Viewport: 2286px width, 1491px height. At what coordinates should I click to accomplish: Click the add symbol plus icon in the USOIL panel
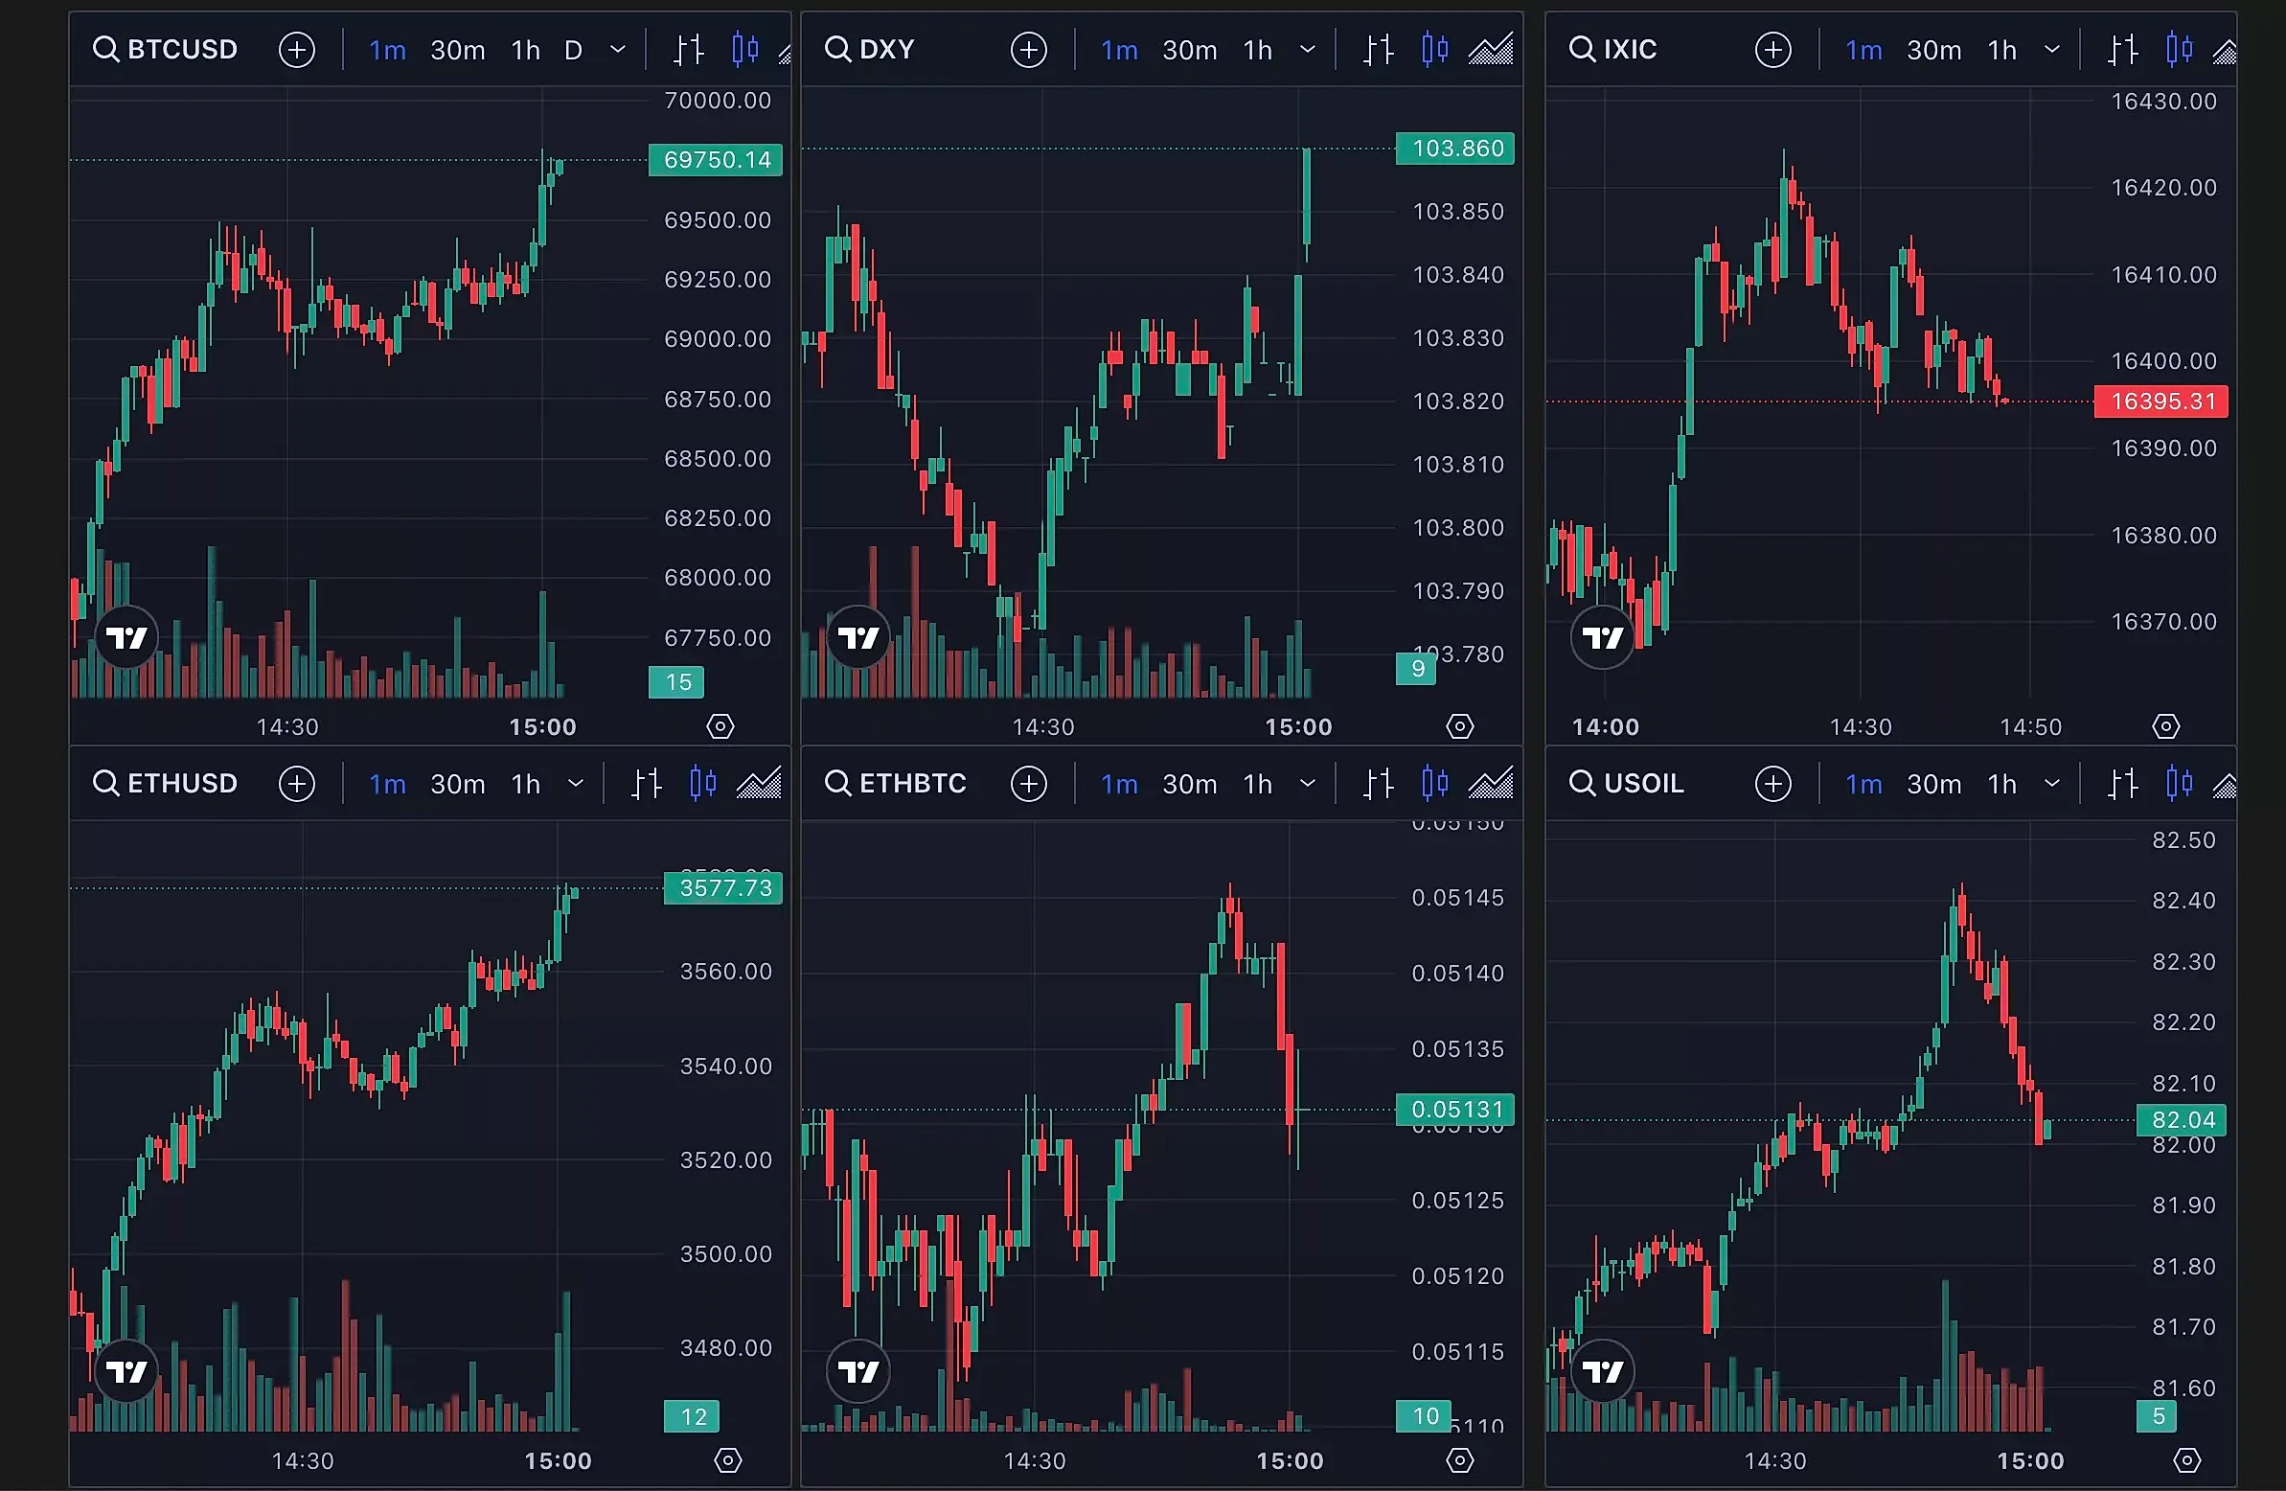[x=1772, y=783]
